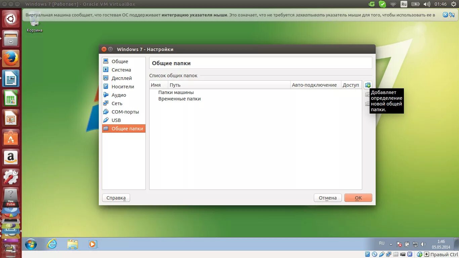Dismiss the mouse integration notification with the X icon

445,15
